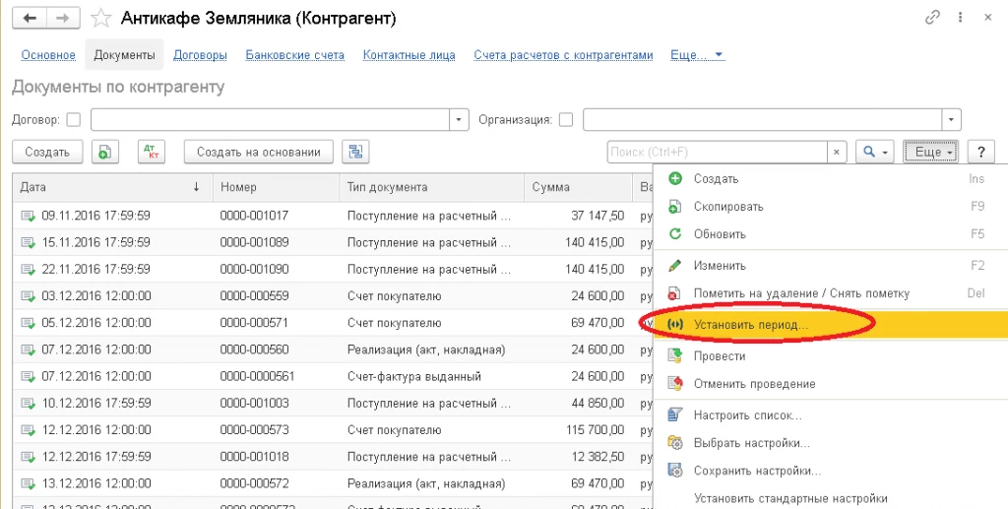Choose Обновить in the menu
Viewport: 1008px width, 509px height.
point(830,234)
